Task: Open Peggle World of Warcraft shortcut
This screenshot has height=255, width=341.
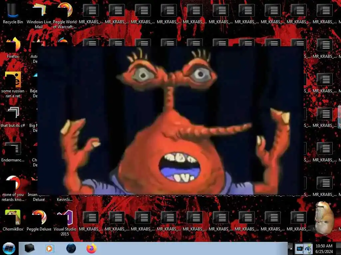Action: coord(65,16)
